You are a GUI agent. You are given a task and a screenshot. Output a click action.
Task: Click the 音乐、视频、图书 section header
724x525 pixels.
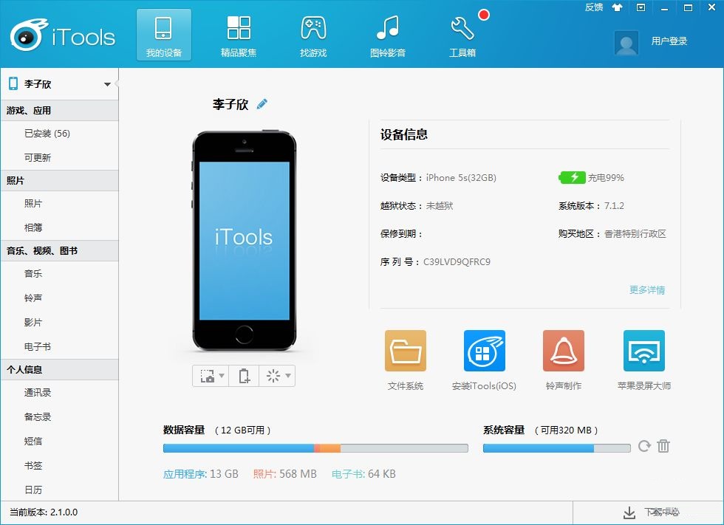pos(60,251)
